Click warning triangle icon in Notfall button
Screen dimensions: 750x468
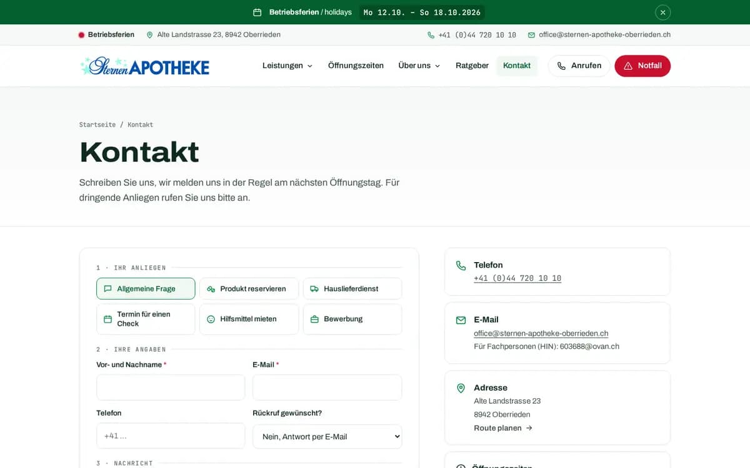point(628,66)
